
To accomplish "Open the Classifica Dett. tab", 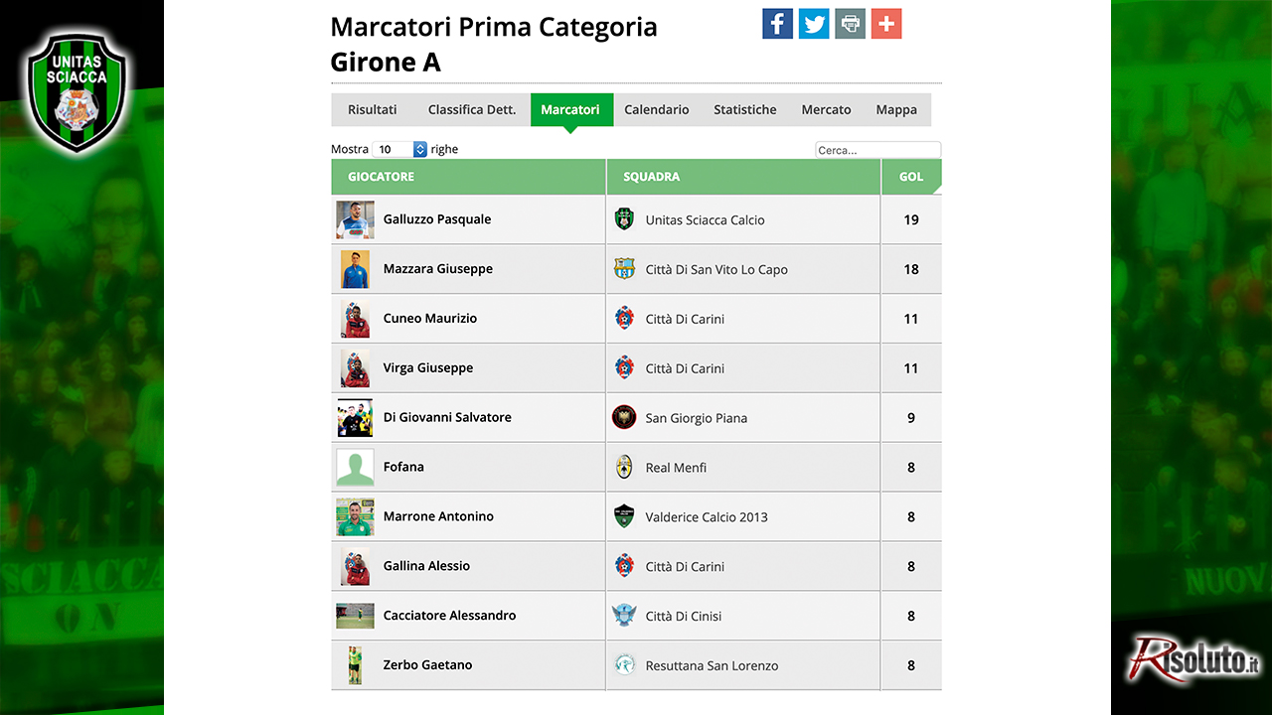I will click(x=472, y=109).
